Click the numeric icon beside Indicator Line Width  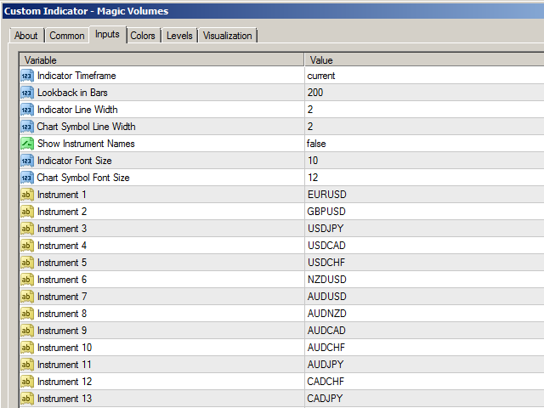point(27,110)
